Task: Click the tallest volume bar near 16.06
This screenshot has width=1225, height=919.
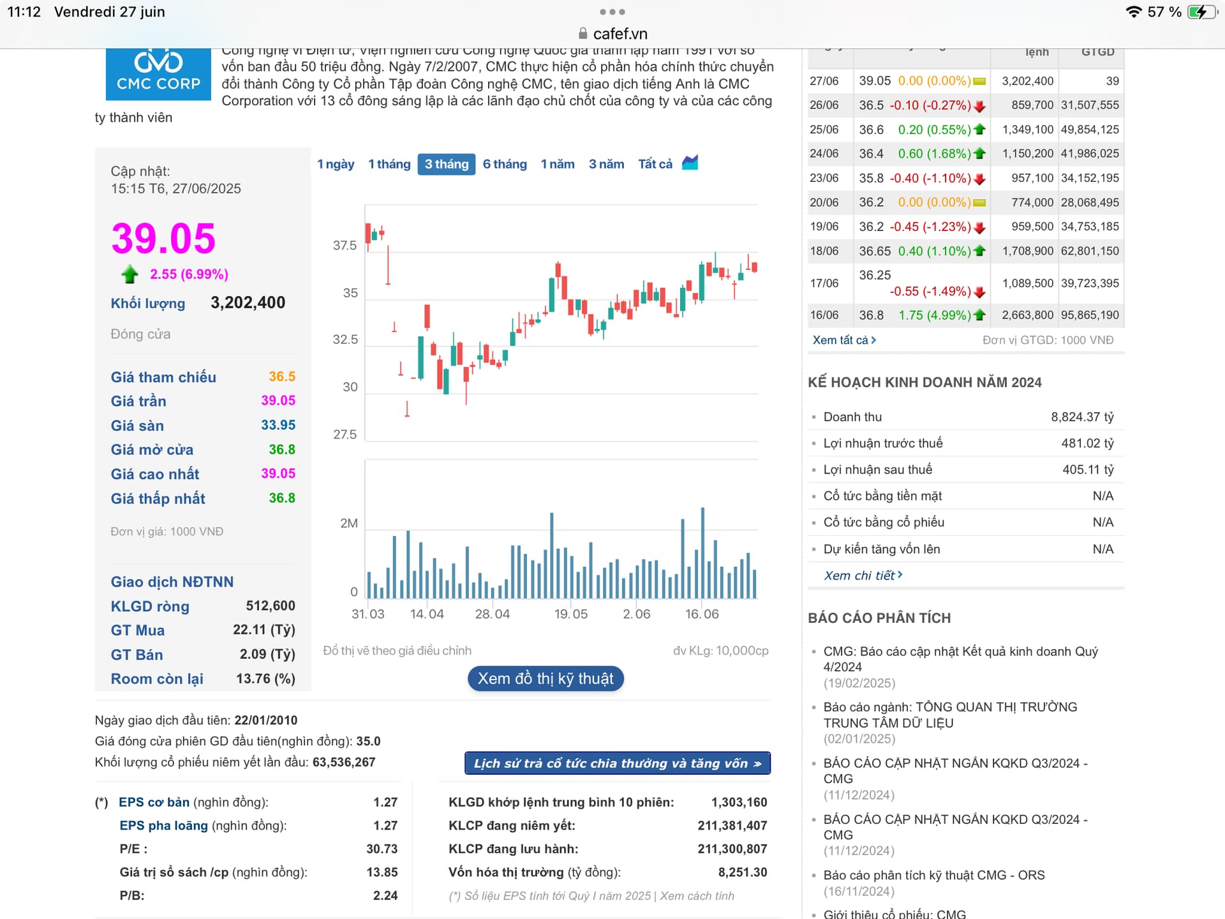Action: (x=702, y=553)
